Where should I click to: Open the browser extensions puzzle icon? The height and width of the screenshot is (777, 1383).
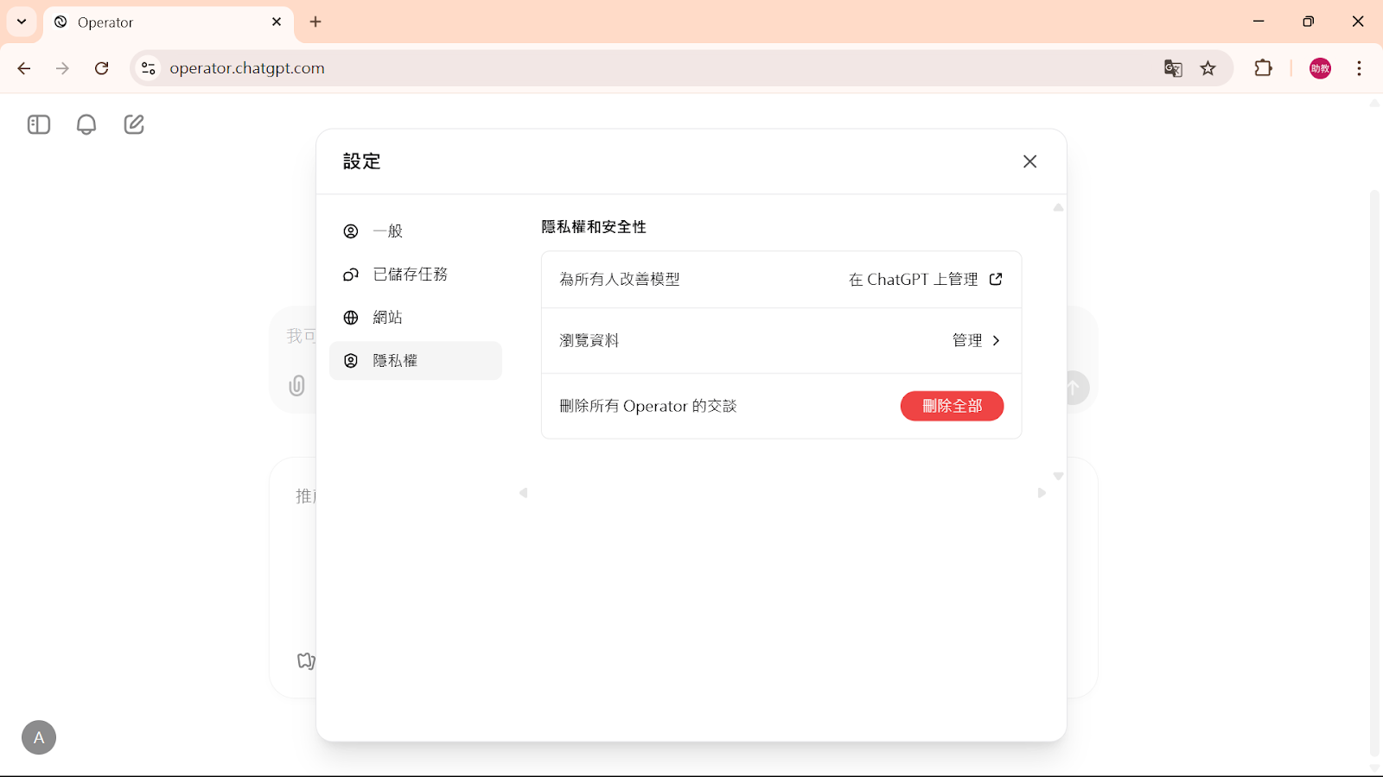(1264, 68)
